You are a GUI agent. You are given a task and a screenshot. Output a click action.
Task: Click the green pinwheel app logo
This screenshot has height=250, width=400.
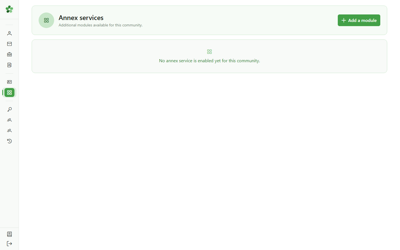click(9, 9)
